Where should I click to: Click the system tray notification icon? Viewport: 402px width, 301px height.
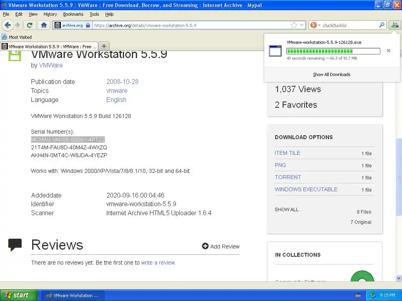point(373,295)
